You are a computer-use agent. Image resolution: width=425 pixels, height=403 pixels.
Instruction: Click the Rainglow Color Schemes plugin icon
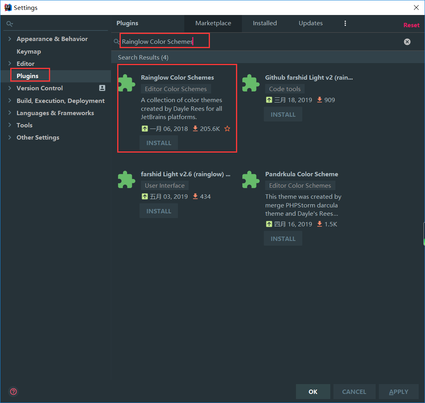coord(127,83)
